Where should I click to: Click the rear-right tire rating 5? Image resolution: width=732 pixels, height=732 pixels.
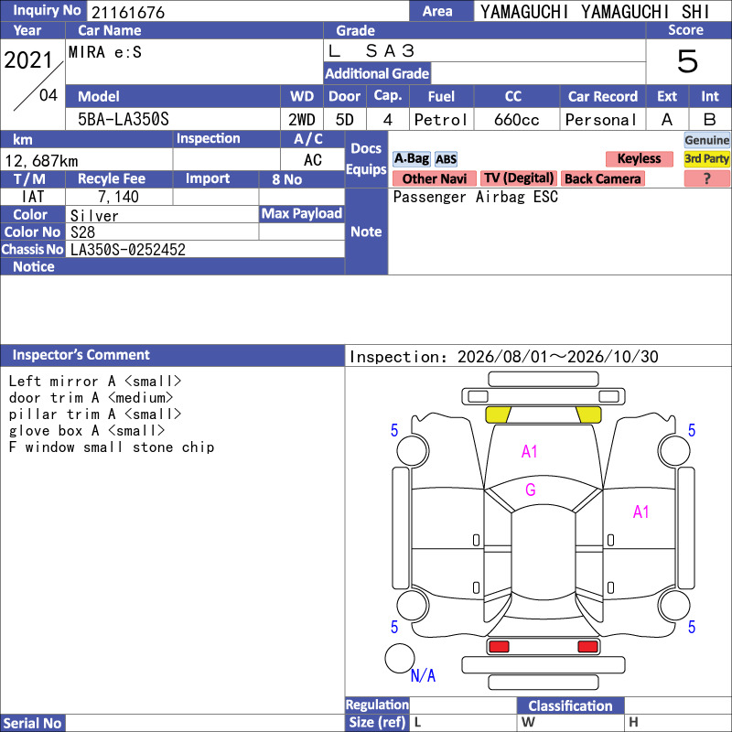tap(692, 627)
